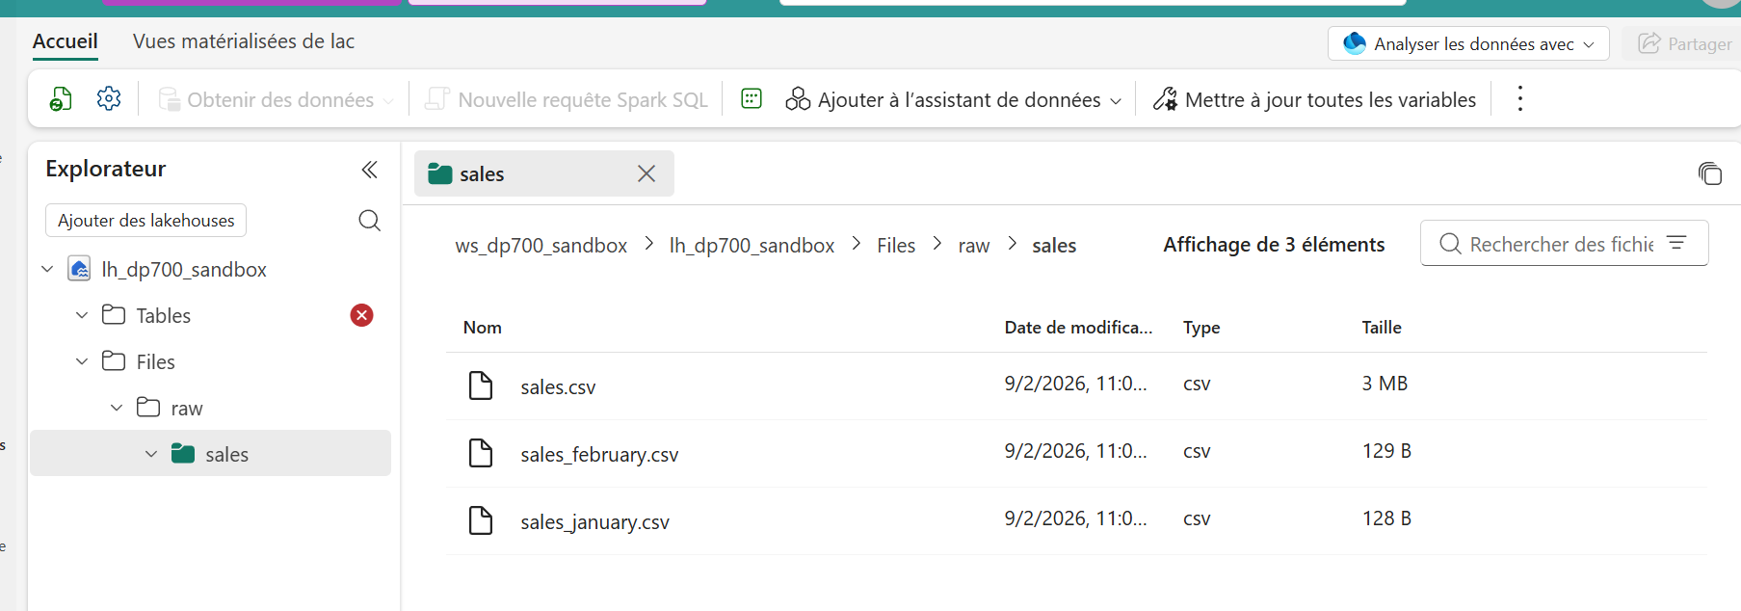Screen dimensions: 1741x611
Task: Sort by Date de modification column header
Action: [1078, 328]
